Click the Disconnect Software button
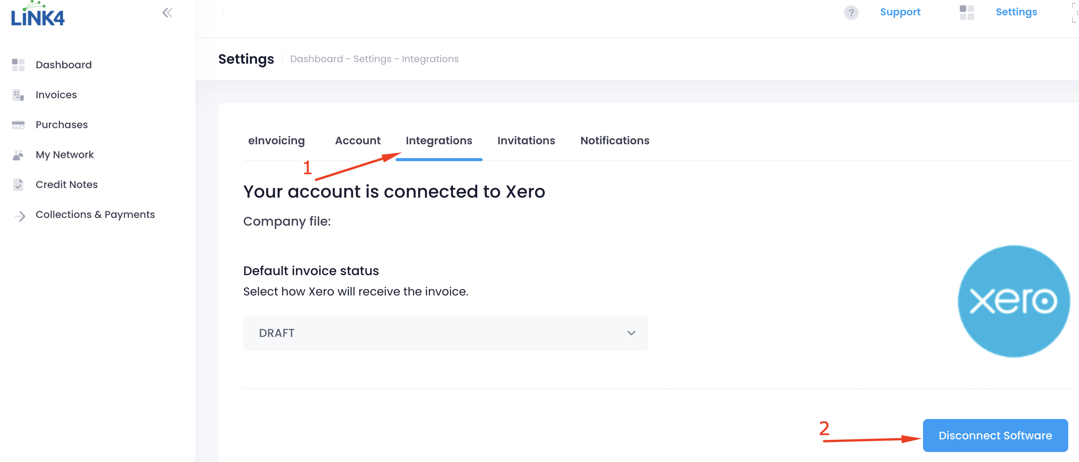Screen dimensions: 1079x462 [995, 435]
